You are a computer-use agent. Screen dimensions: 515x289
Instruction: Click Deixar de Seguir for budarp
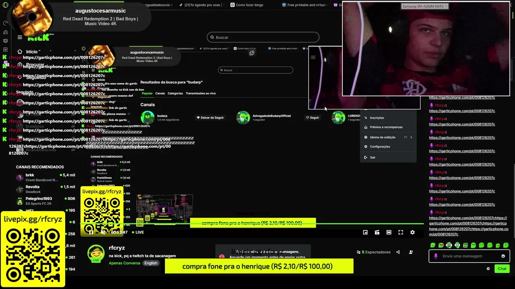[x=210, y=118]
